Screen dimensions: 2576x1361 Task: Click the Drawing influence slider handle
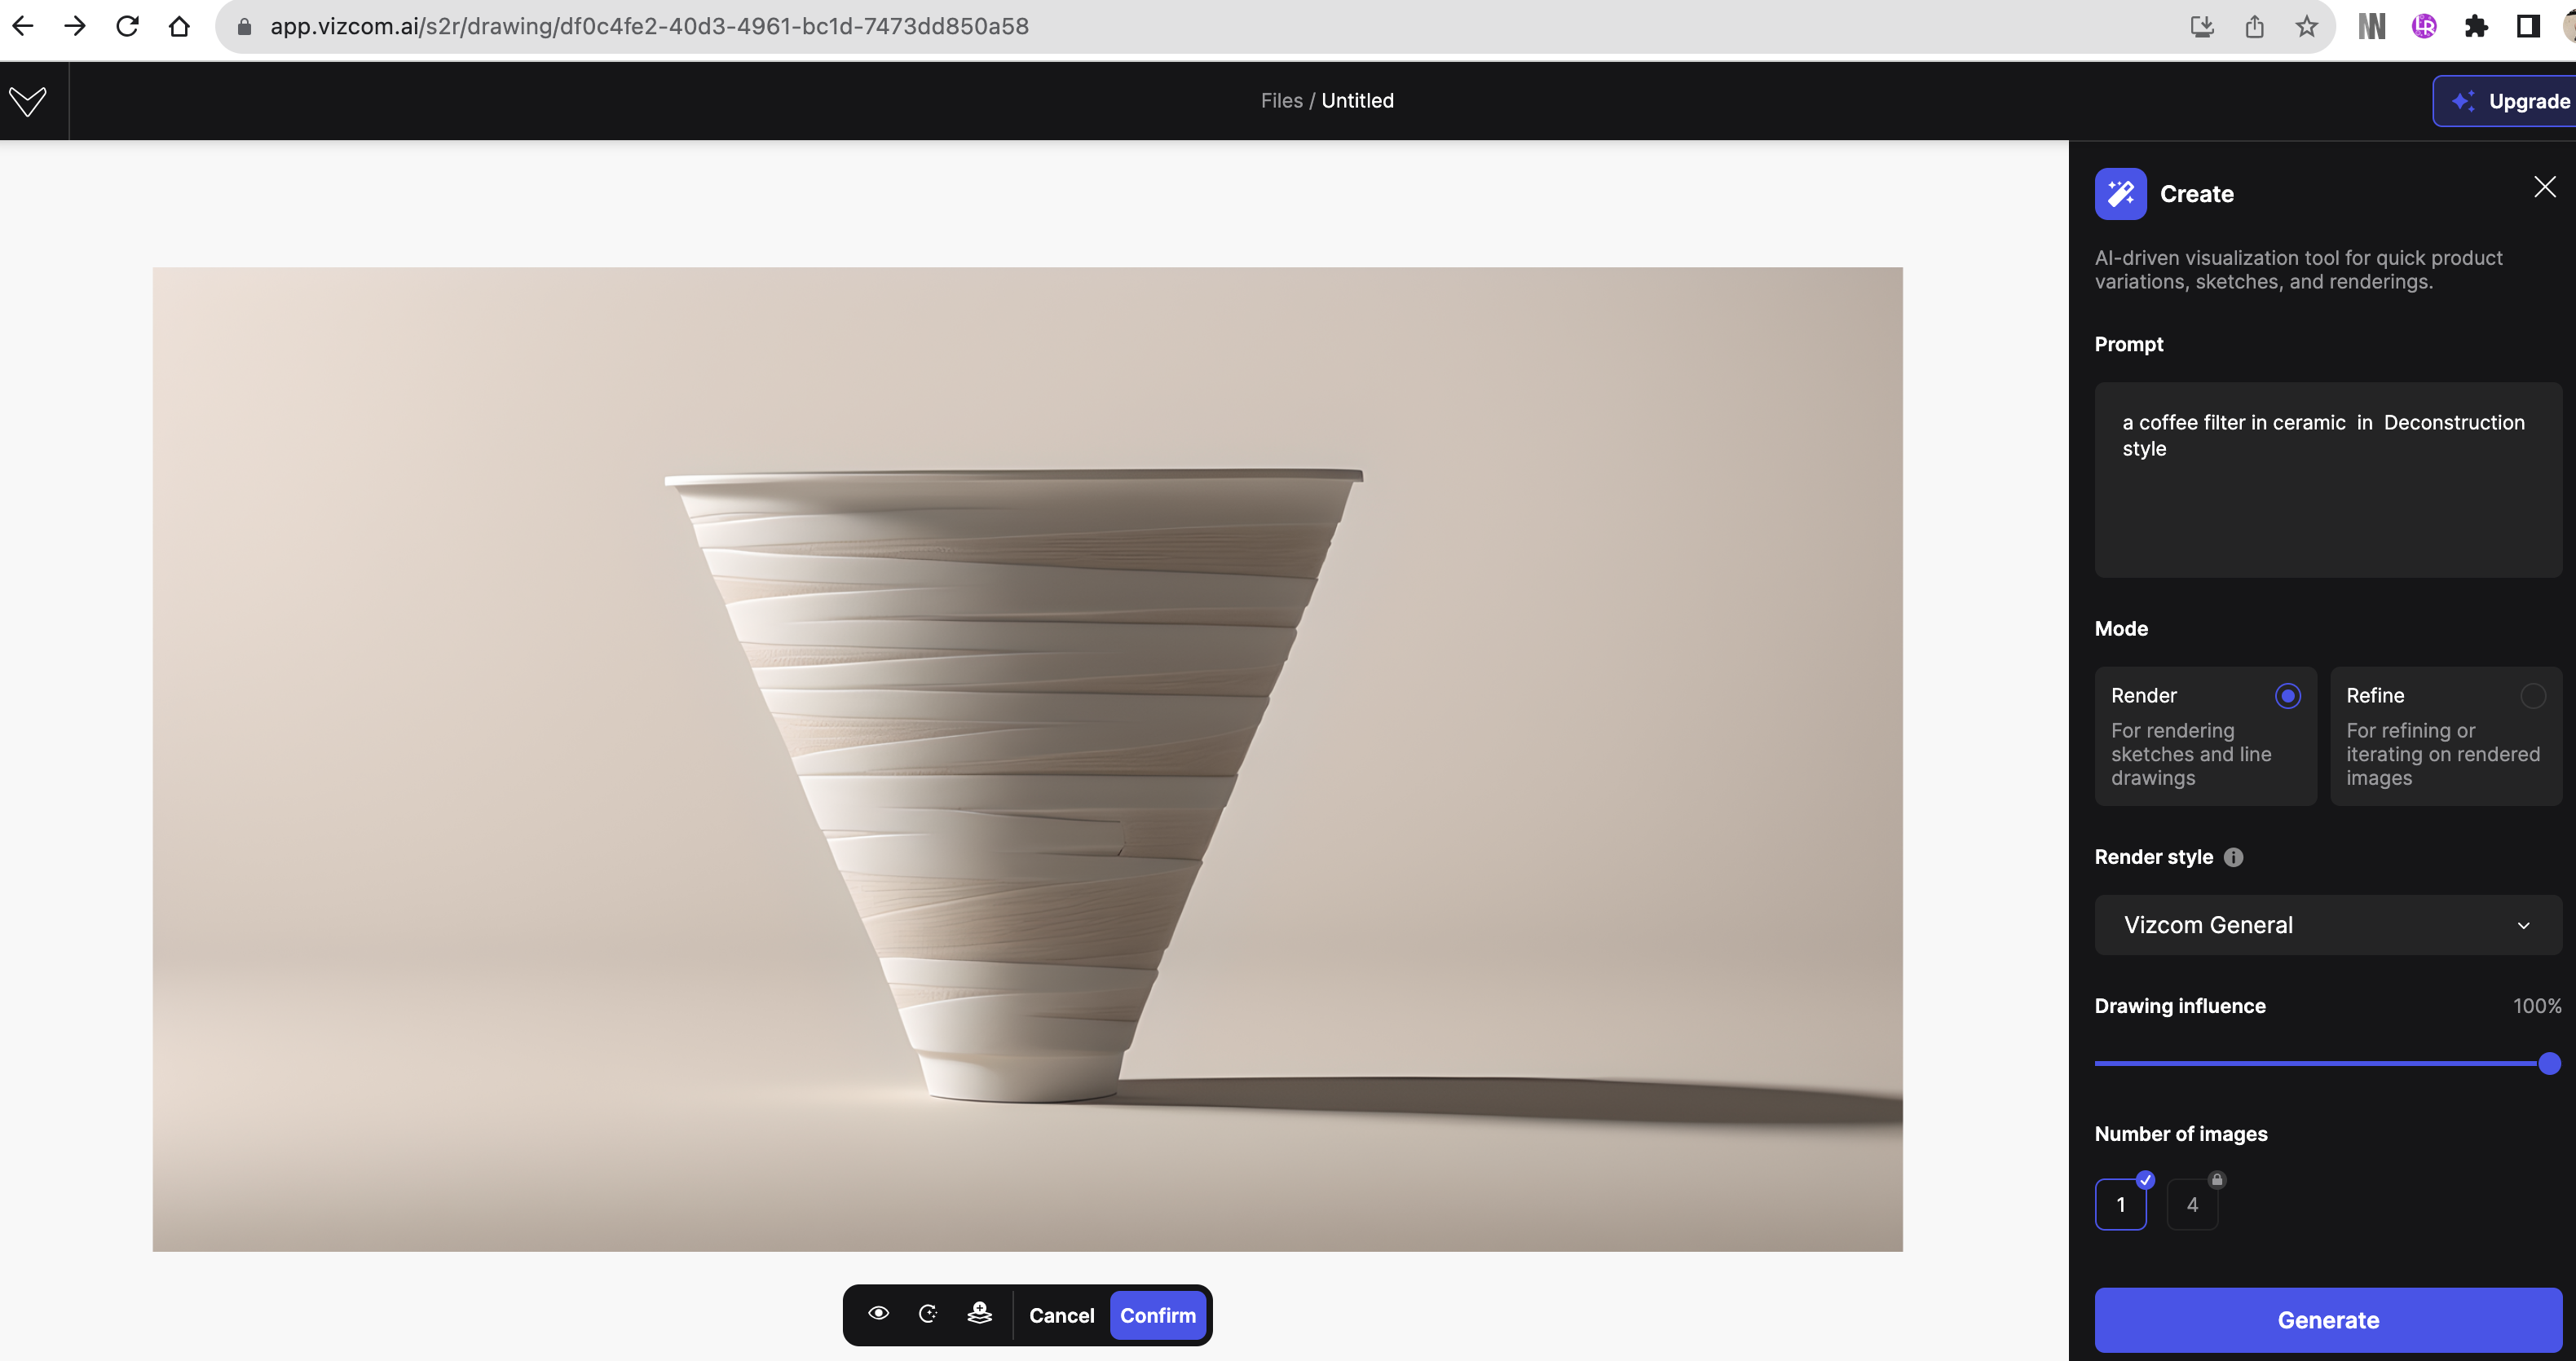pyautogui.click(x=2549, y=1063)
